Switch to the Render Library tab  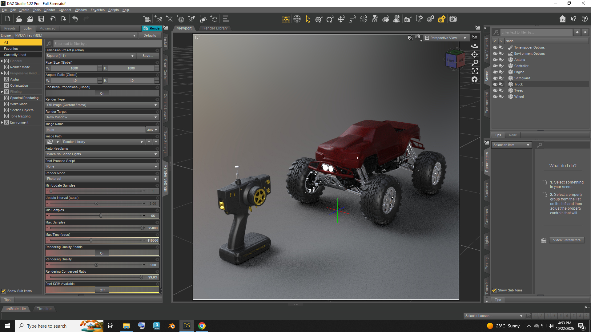click(215, 28)
